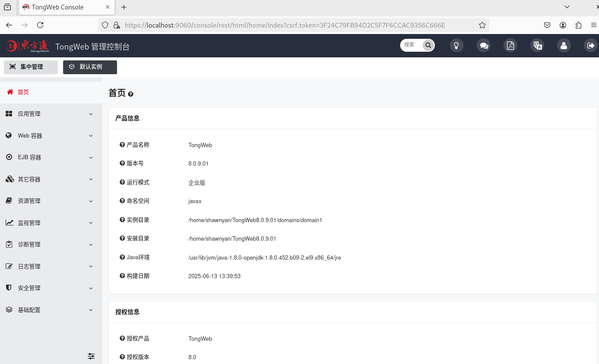This screenshot has height=364, width=599.
Task: Select the TongWeb Console browser tab
Action: [x=67, y=7]
